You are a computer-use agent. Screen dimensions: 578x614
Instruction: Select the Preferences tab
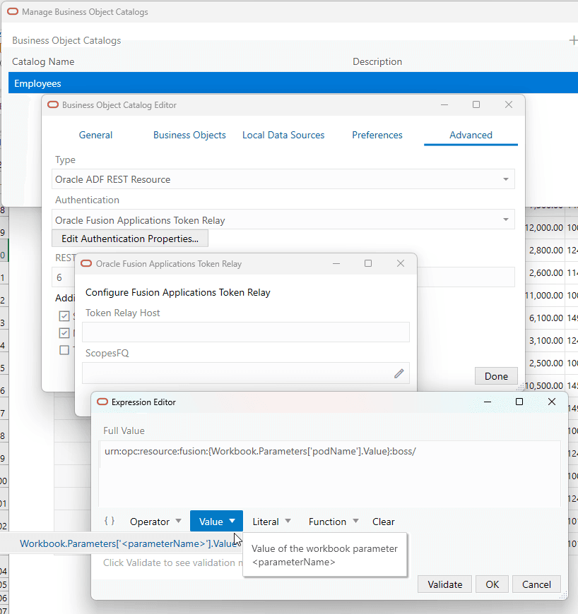[x=377, y=135]
